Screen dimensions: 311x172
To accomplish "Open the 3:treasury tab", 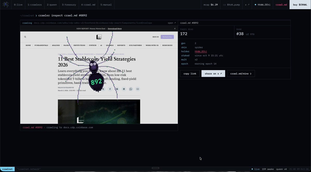I will pos(69,5).
